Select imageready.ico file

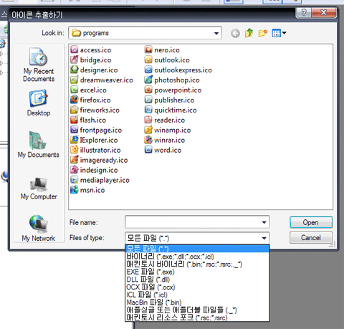point(99,160)
